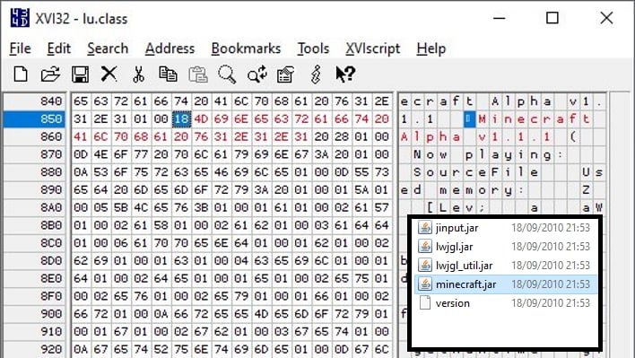Select hex byte 28 in row 860

click(342, 137)
